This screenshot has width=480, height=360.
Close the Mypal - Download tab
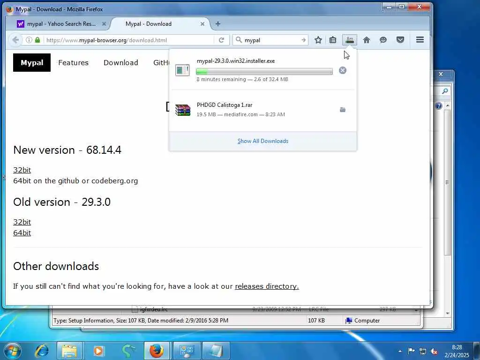point(202,24)
